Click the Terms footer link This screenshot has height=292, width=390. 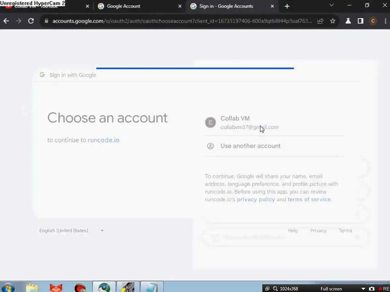[345, 231]
